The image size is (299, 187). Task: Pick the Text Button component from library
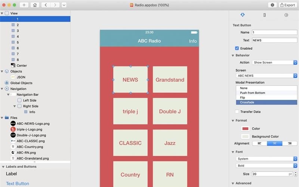(18, 184)
